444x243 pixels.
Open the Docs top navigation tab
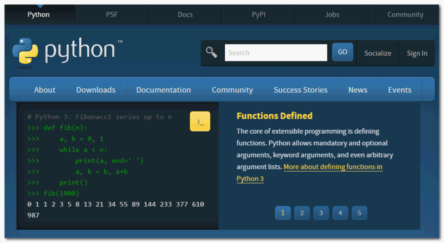[x=185, y=14]
